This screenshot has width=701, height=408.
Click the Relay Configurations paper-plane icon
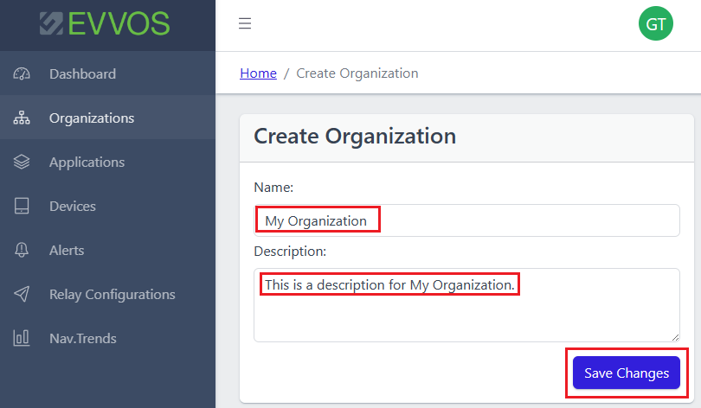[x=22, y=294]
